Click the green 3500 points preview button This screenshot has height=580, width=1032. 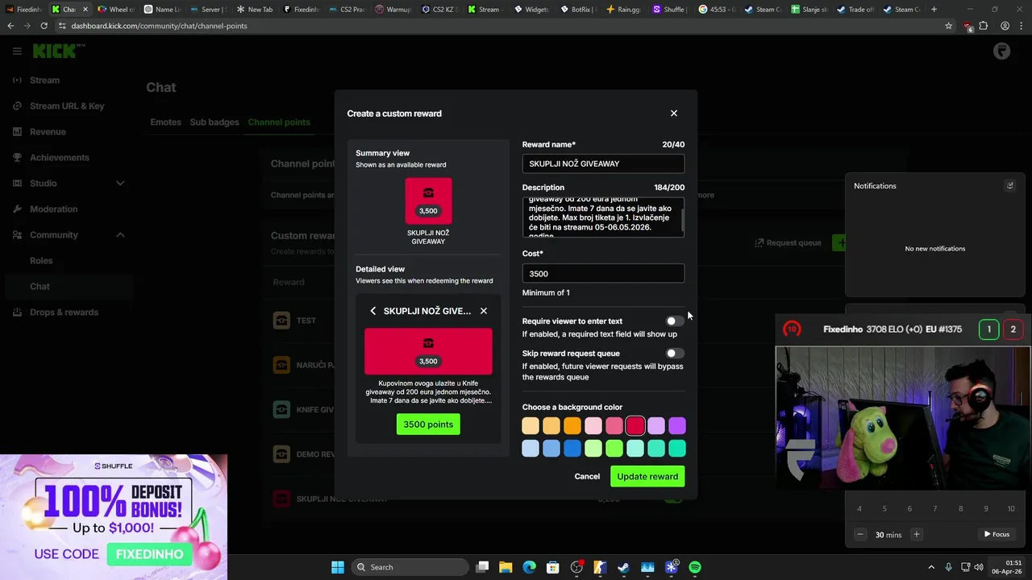tap(428, 425)
